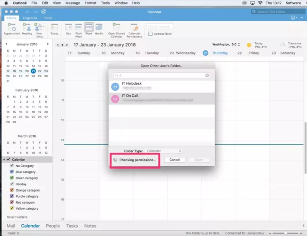Toggle Purple category checkbox

pos(12,196)
